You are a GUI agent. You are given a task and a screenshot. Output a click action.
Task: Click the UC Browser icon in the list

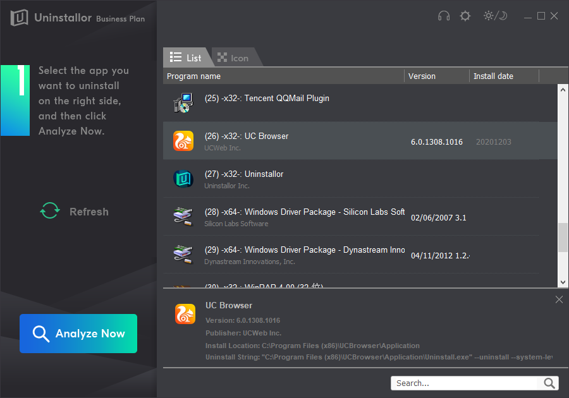pyautogui.click(x=183, y=141)
